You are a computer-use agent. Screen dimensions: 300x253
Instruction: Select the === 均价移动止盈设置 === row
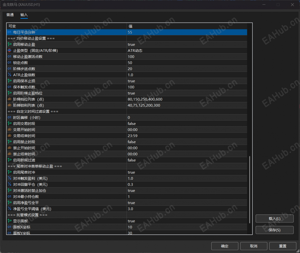click(127, 38)
